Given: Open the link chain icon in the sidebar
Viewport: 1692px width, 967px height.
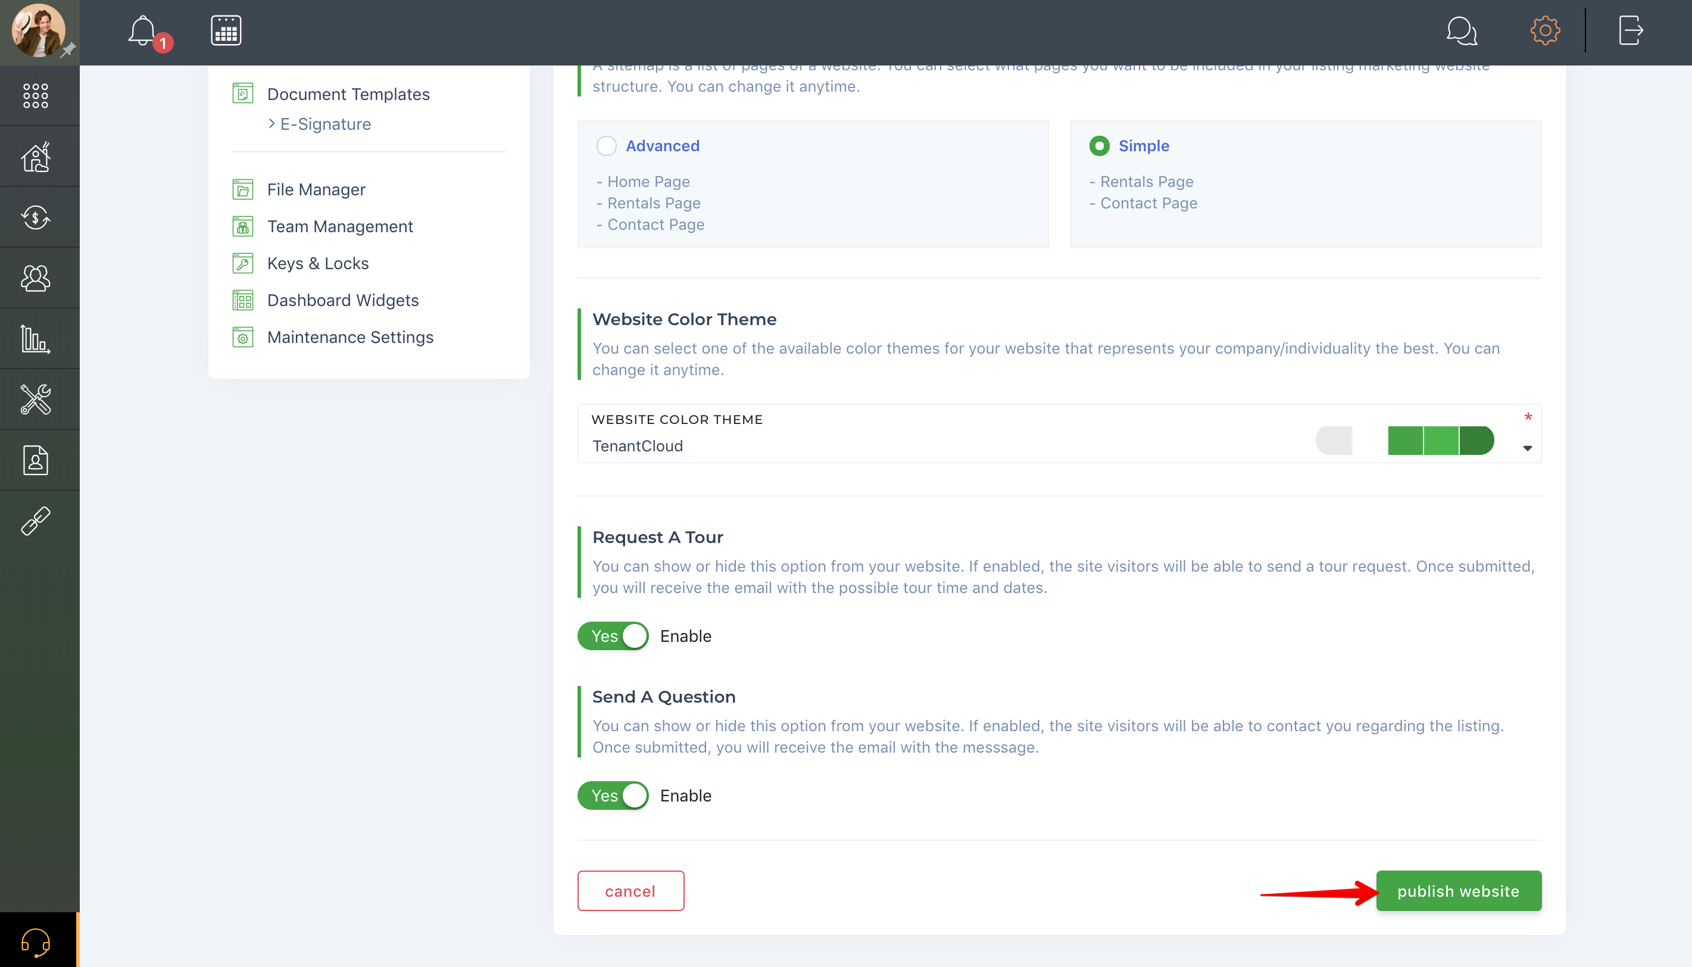Looking at the screenshot, I should click(36, 520).
